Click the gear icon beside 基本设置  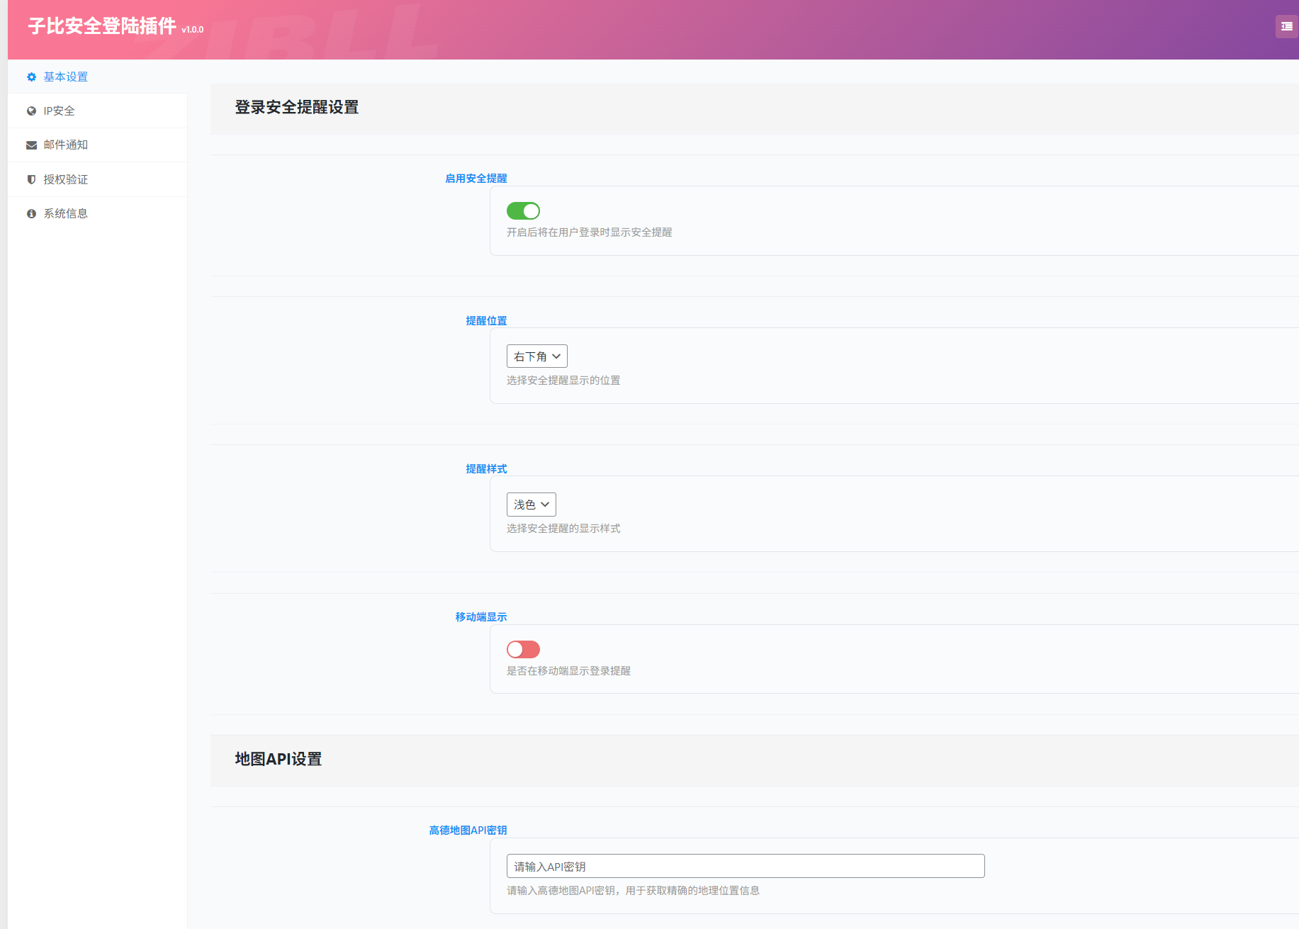tap(31, 77)
